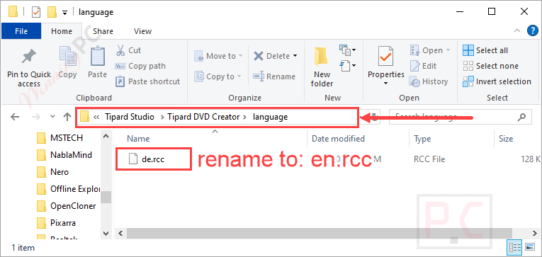Click the Delete button in Organize
Image resolution: width=542 pixels, height=257 pixels.
pyautogui.click(x=272, y=56)
